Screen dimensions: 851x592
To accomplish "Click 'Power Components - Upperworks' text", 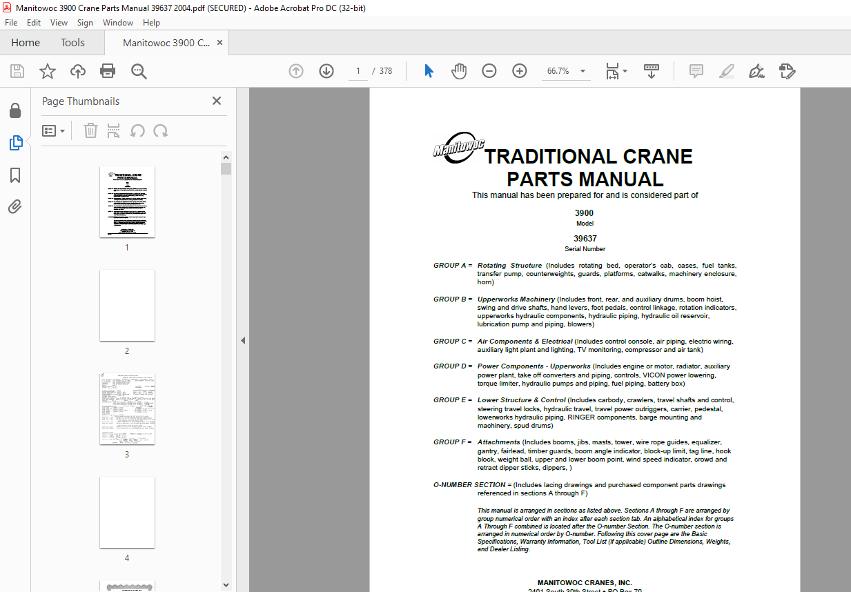I will coord(534,366).
